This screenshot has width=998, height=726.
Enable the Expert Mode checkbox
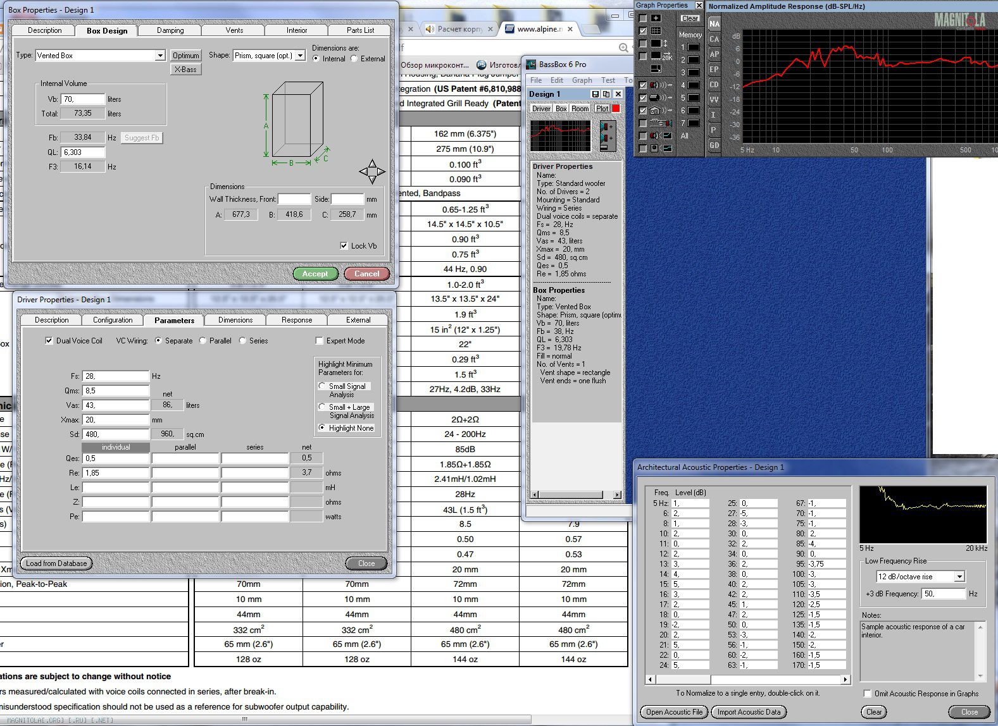coord(320,341)
